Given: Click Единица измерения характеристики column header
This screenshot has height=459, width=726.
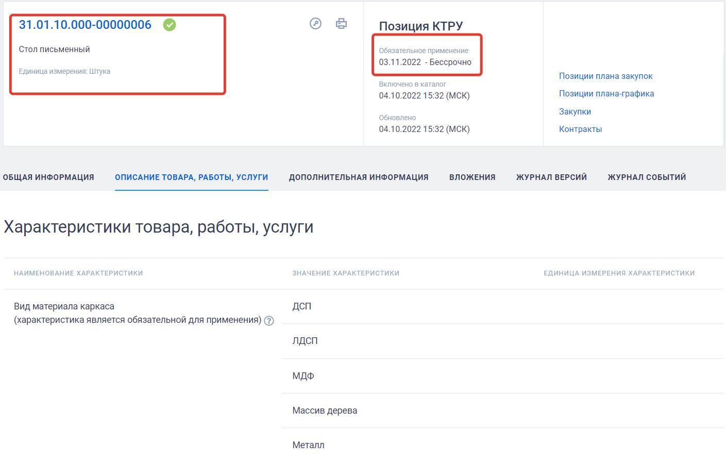Looking at the screenshot, I should (x=619, y=273).
